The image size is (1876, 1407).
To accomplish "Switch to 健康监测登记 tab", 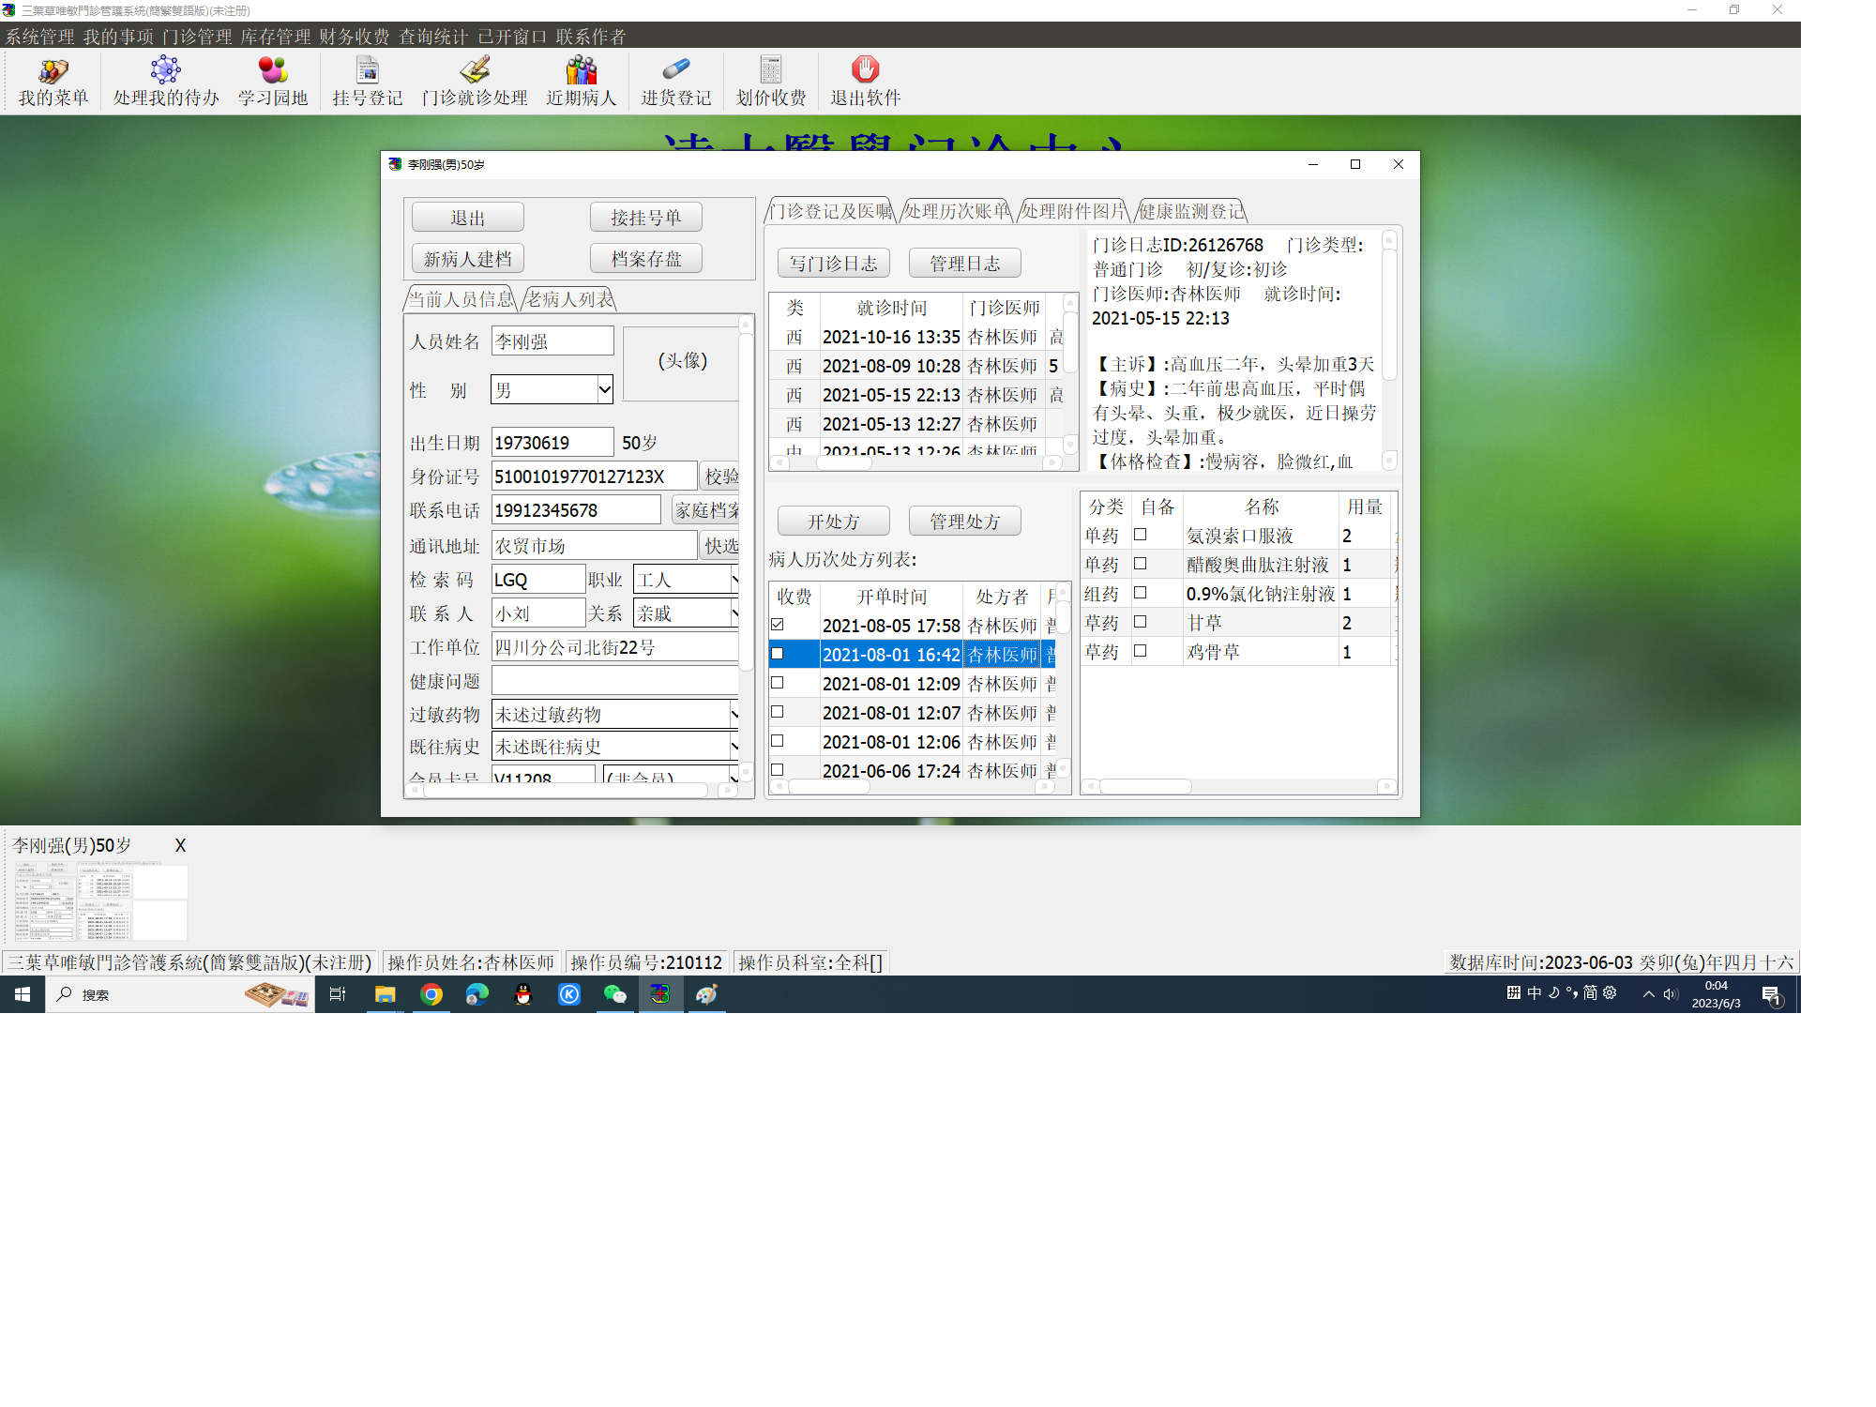I will [x=1191, y=211].
